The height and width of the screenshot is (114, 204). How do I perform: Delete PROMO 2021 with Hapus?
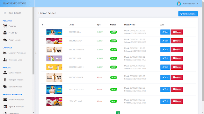(177, 58)
